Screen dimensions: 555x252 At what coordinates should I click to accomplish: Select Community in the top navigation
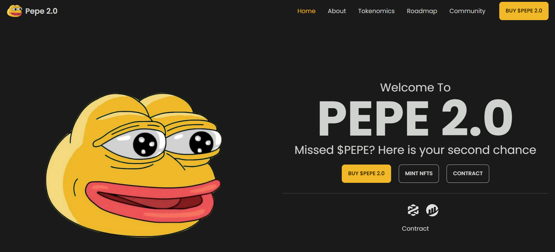(x=467, y=11)
